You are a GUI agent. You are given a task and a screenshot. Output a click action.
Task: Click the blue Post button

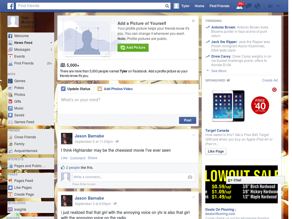[x=188, y=120]
